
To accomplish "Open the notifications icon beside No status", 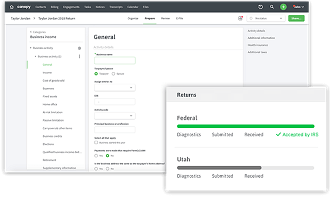I will pos(240,19).
